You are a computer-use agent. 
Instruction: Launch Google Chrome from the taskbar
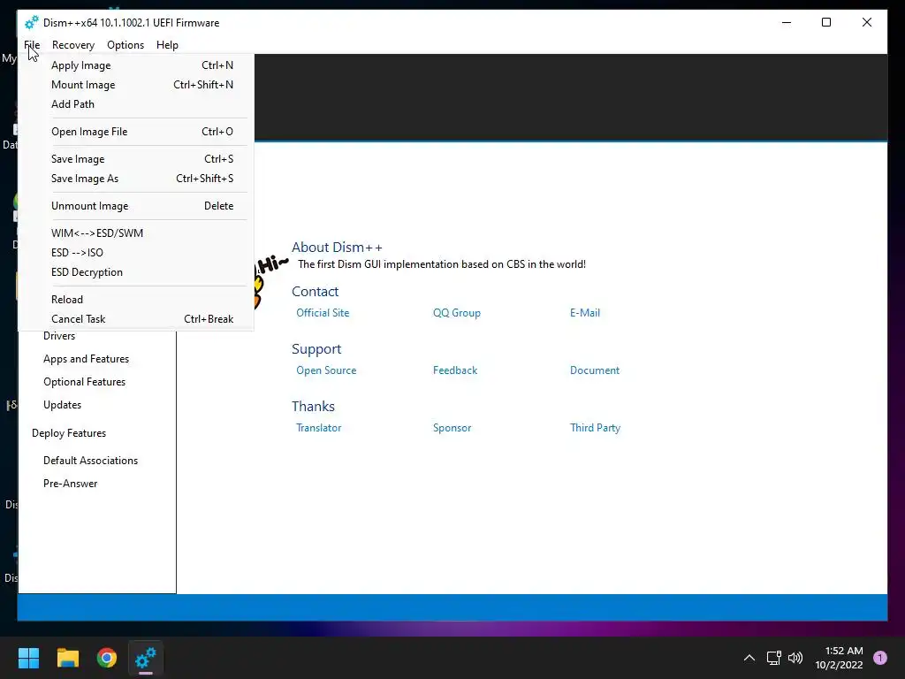107,658
